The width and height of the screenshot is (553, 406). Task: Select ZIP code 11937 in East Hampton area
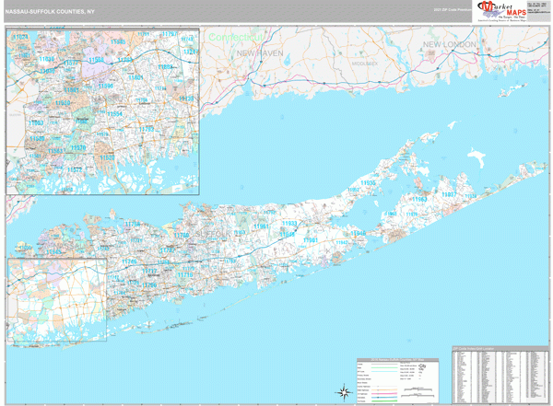(449, 194)
